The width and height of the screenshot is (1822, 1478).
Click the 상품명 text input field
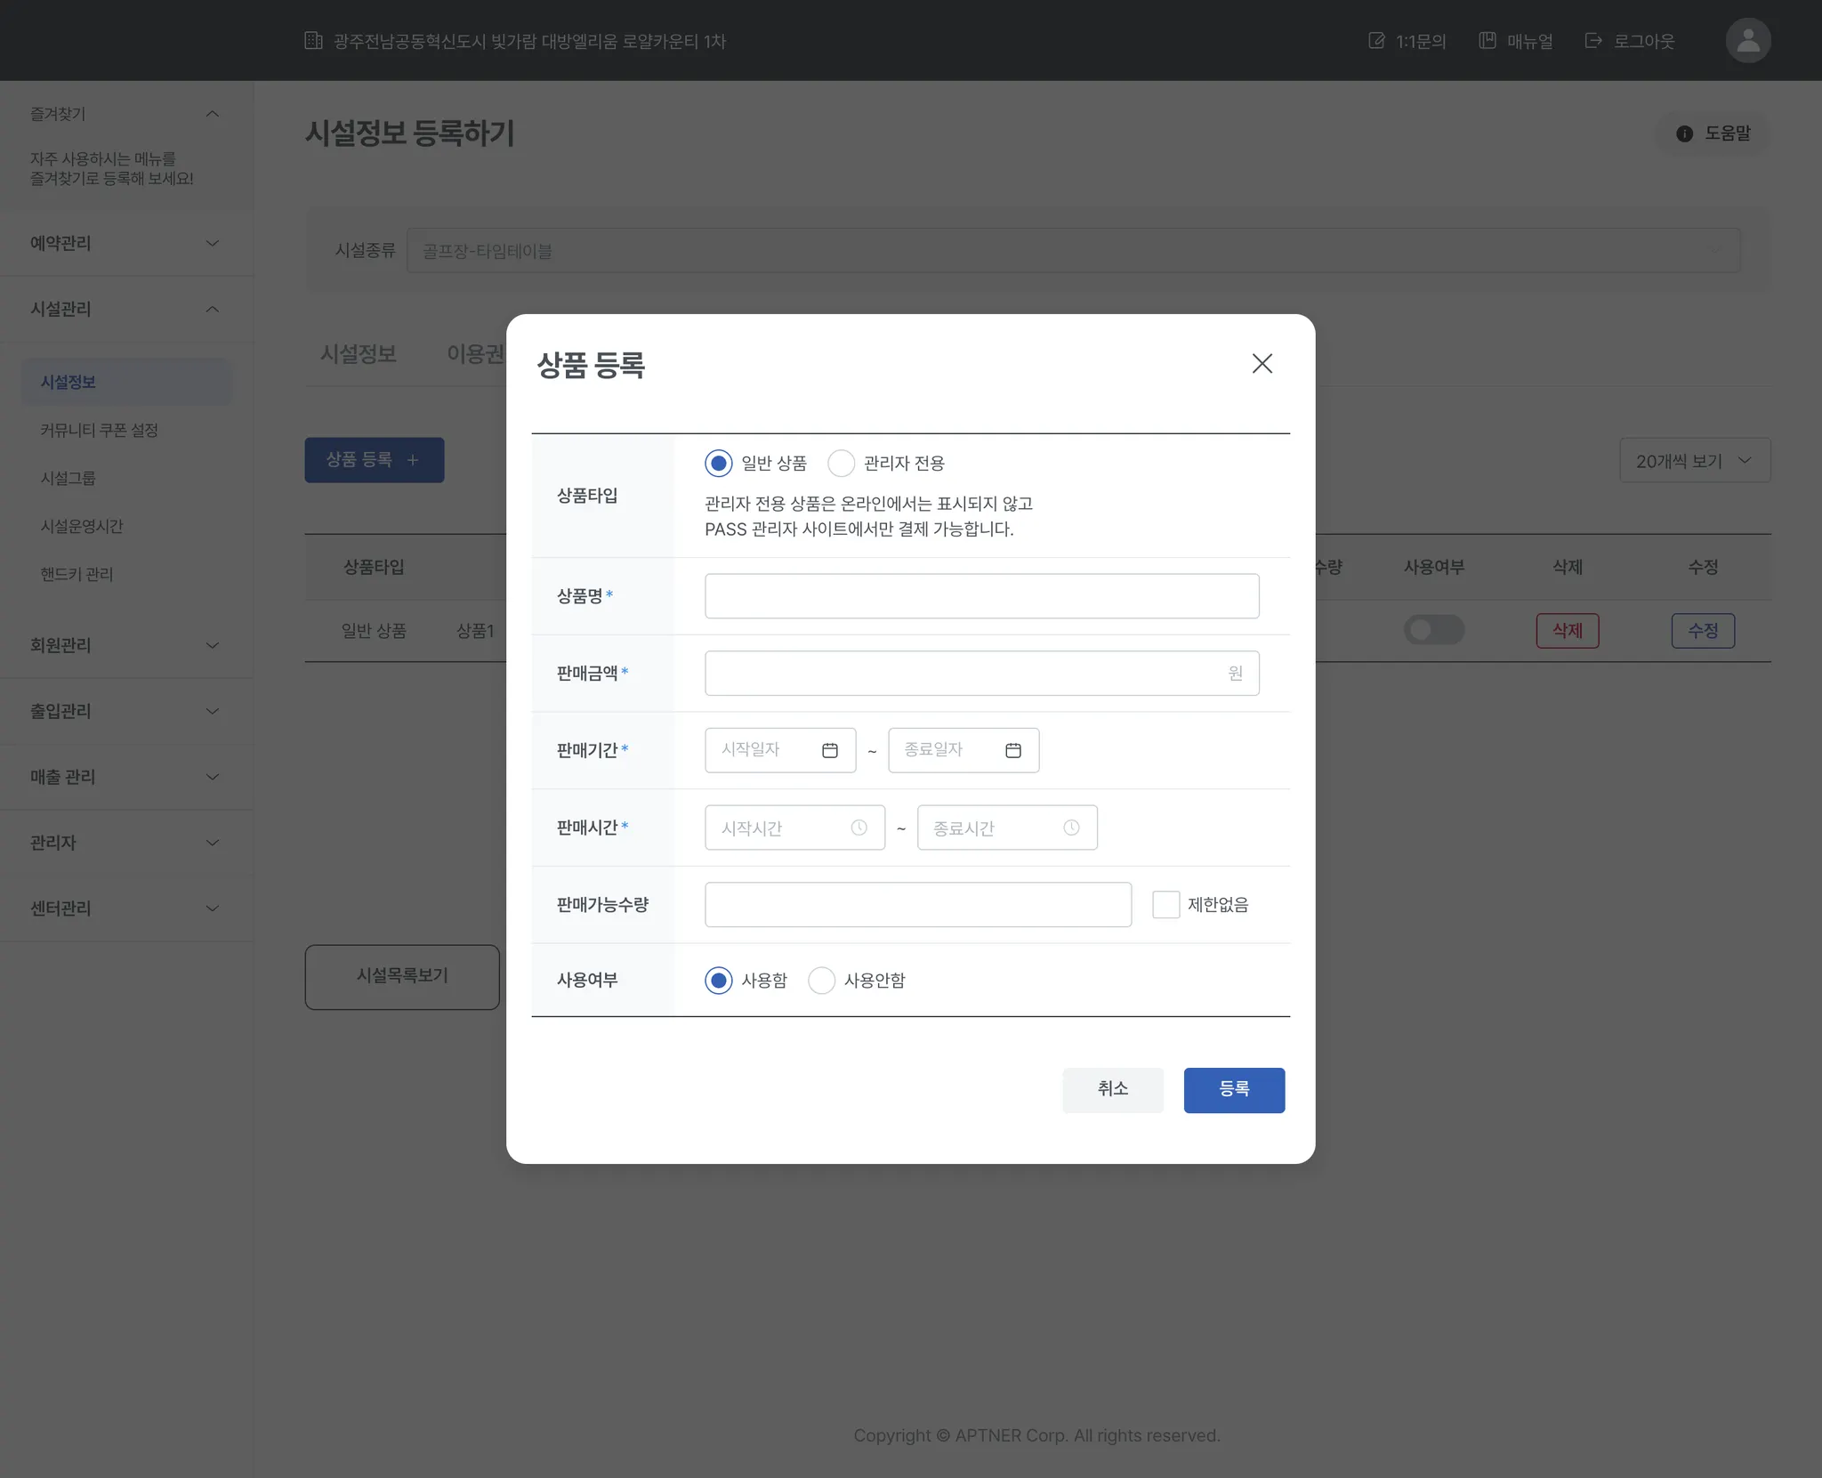[980, 595]
